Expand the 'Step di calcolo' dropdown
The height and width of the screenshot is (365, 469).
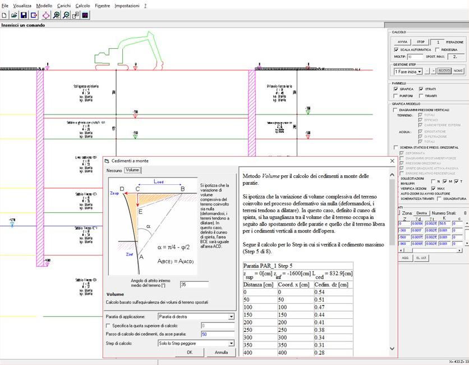point(231,343)
